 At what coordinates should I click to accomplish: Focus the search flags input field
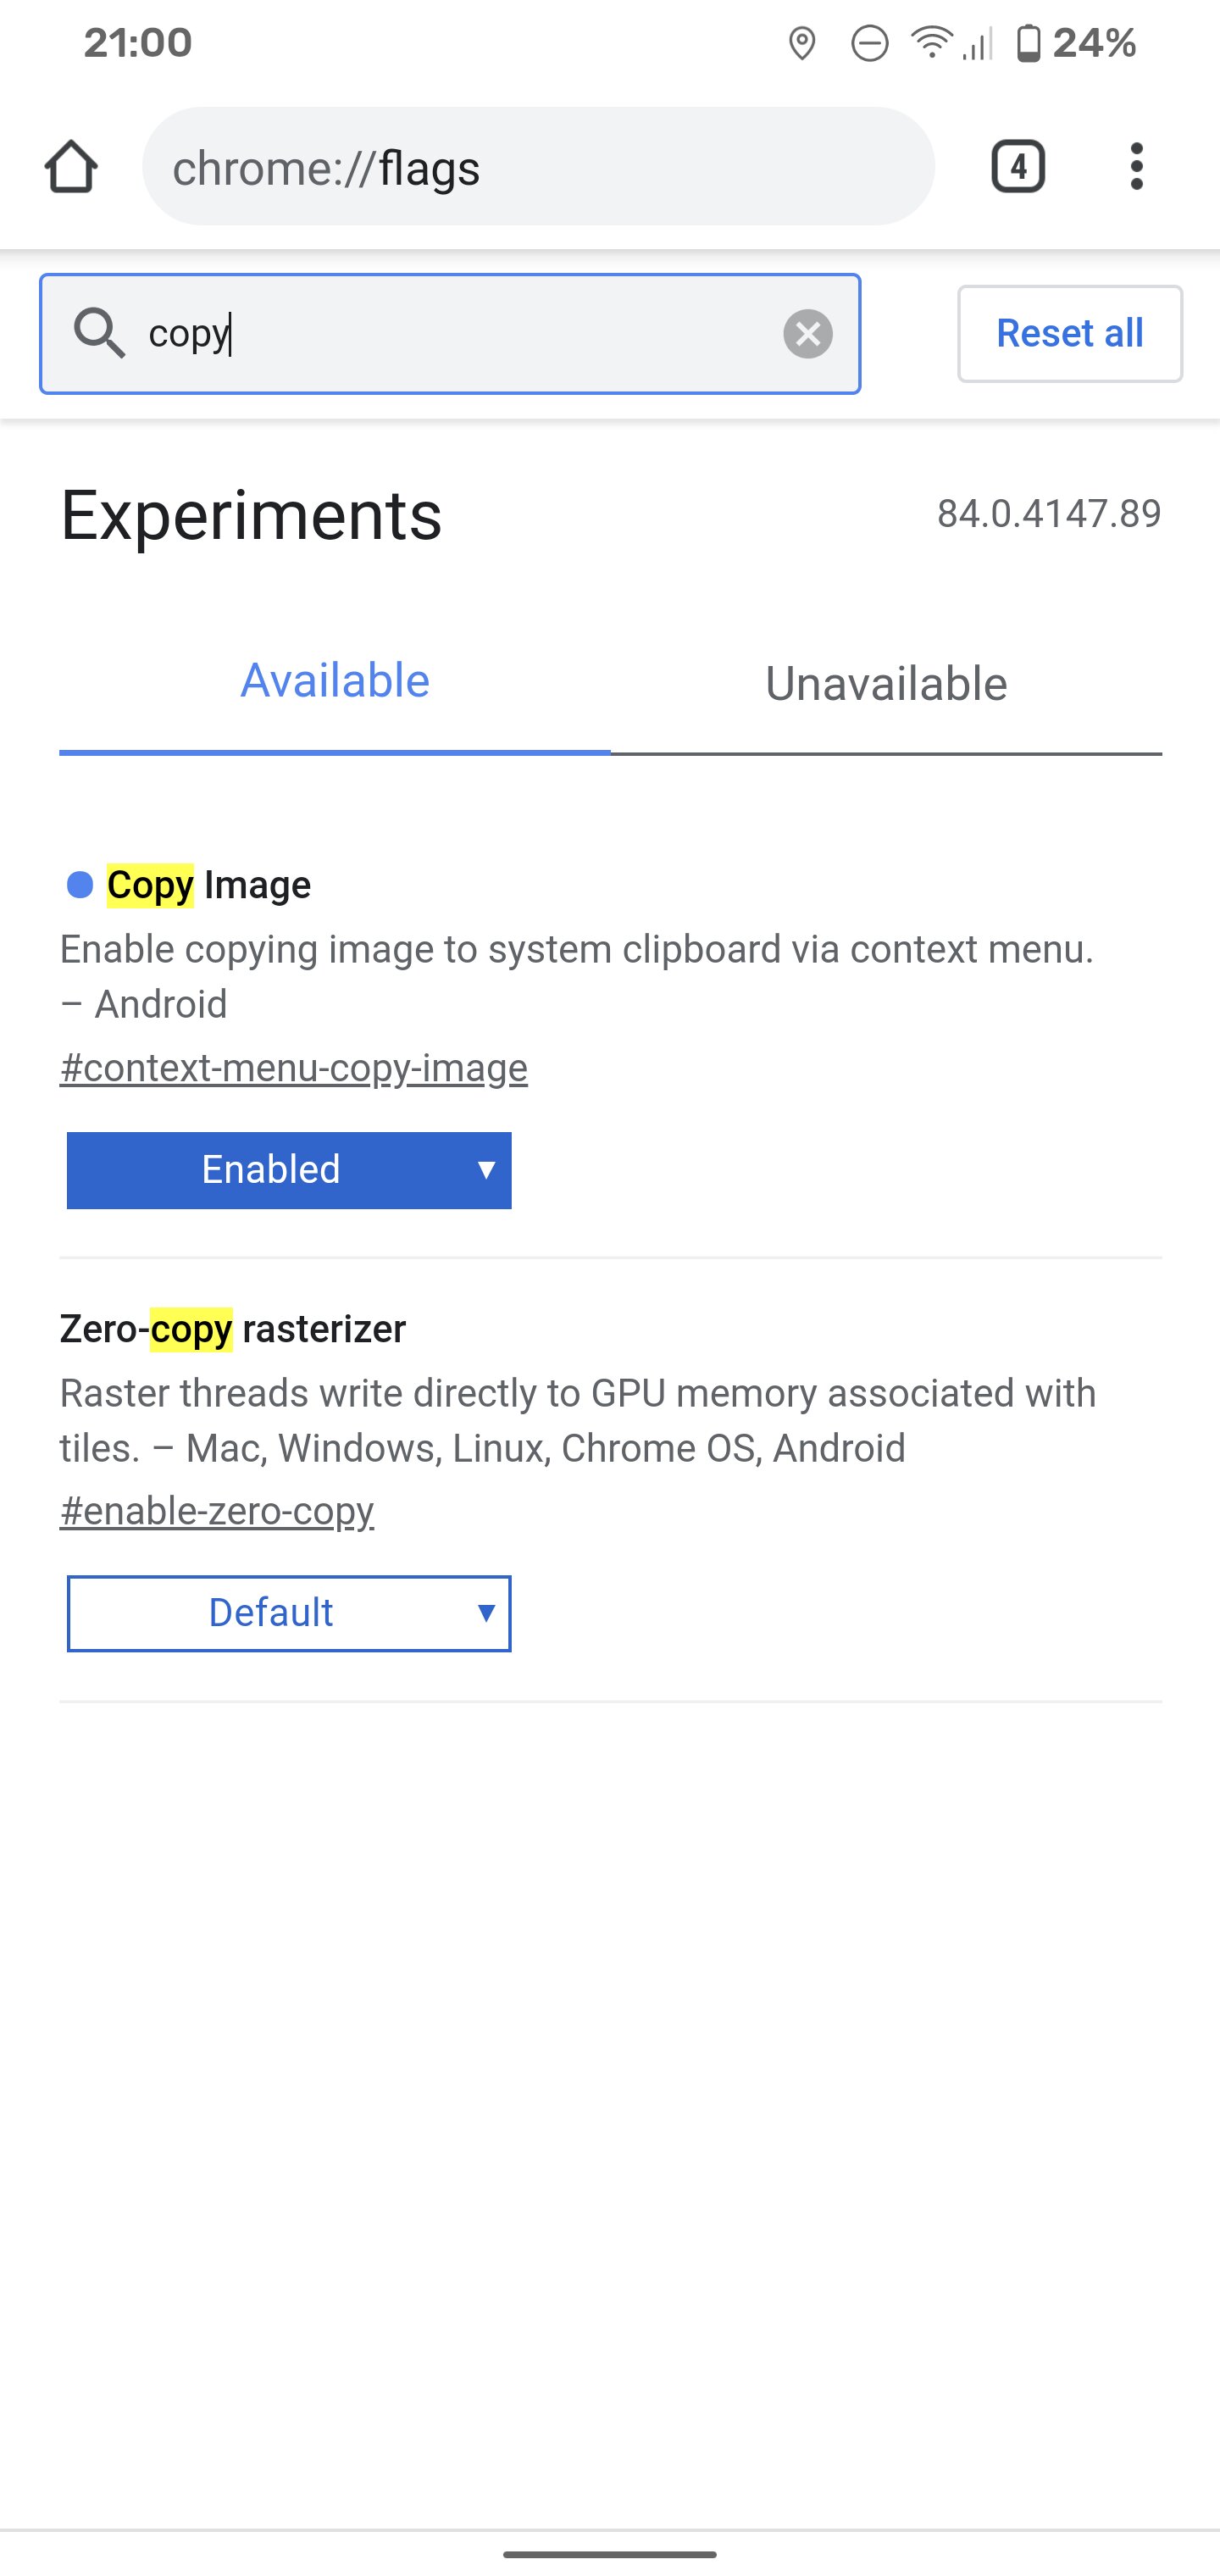(x=450, y=333)
